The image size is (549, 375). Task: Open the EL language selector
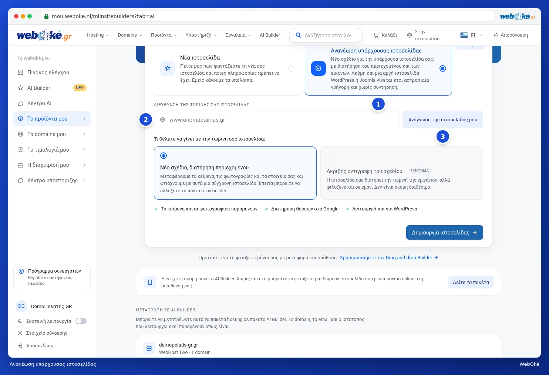tap(472, 35)
